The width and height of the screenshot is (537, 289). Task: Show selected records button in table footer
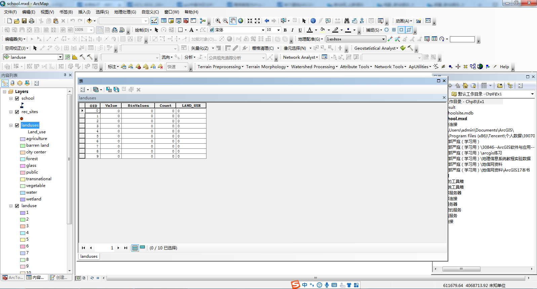point(143,248)
